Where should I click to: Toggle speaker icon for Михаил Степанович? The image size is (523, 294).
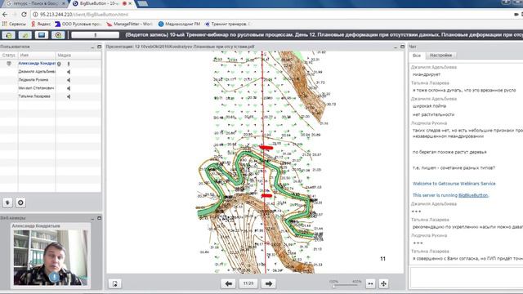(69, 88)
